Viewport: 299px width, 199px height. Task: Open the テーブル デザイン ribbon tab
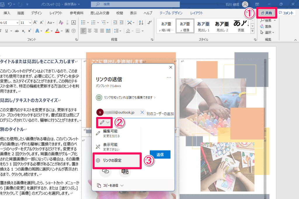[x=171, y=13]
